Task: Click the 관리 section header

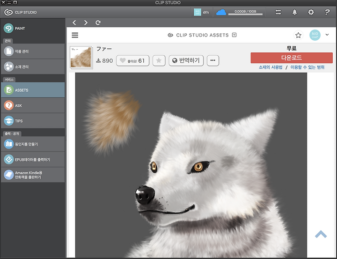Action: coord(8,41)
